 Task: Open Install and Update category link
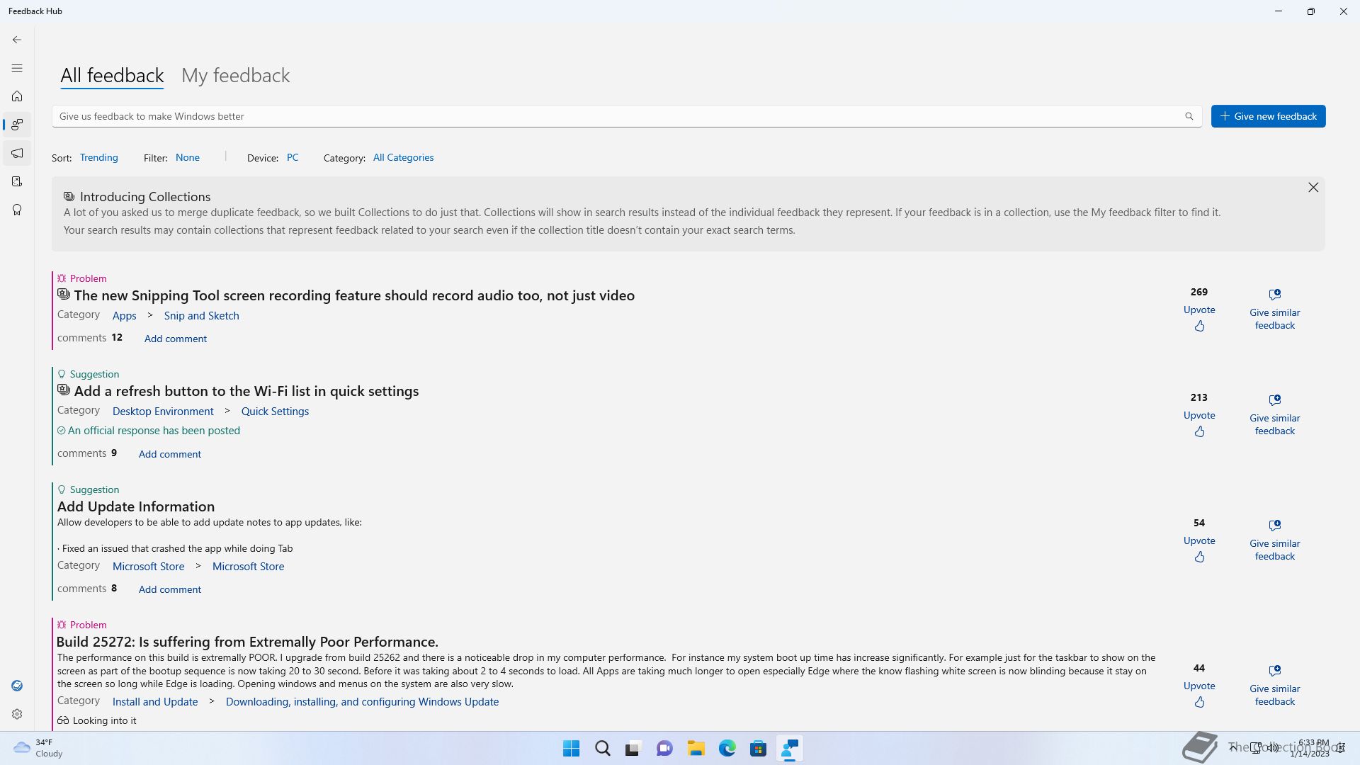pos(155,702)
